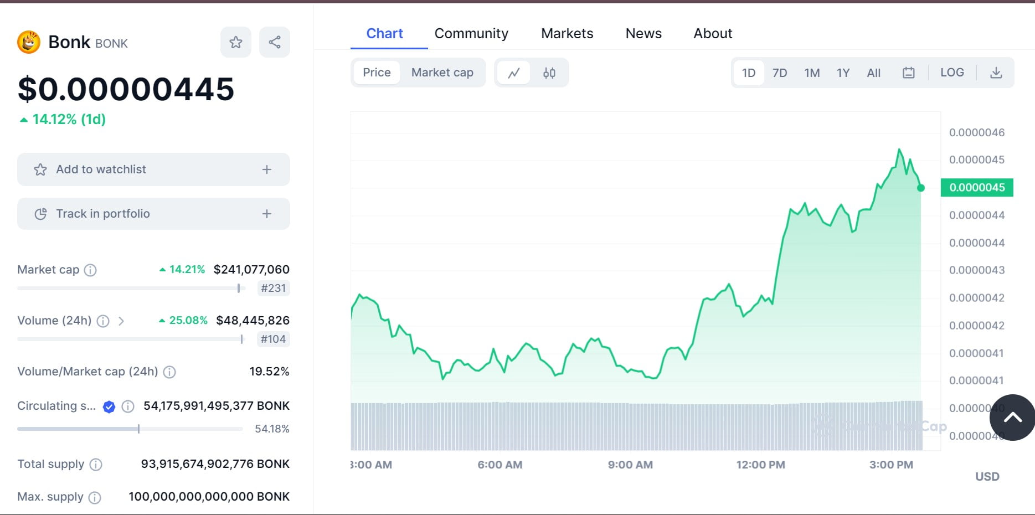Click Volume rank #104 badge
The width and height of the screenshot is (1035, 515).
tap(274, 339)
